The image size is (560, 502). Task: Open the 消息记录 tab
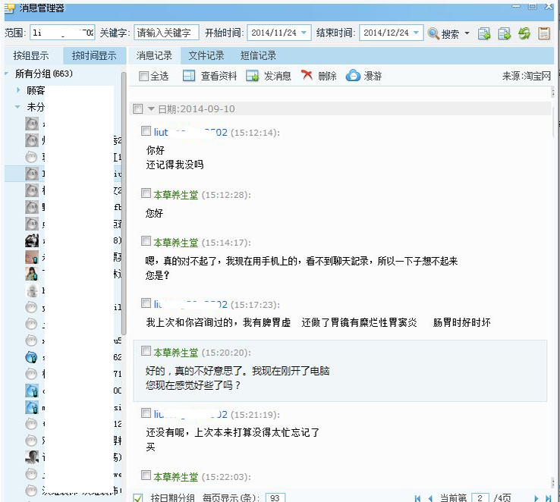(154, 55)
